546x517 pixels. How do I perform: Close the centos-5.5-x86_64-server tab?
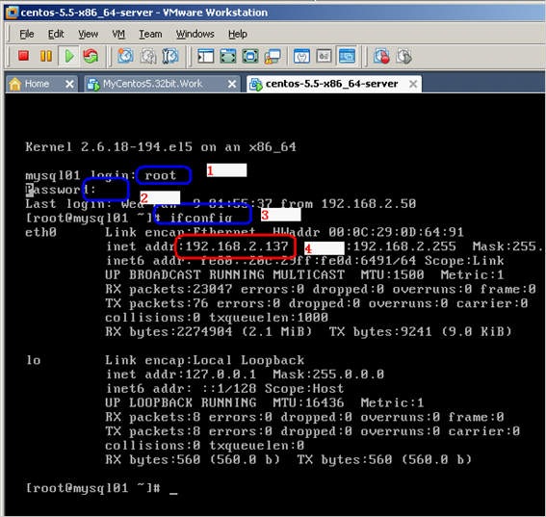coord(413,84)
